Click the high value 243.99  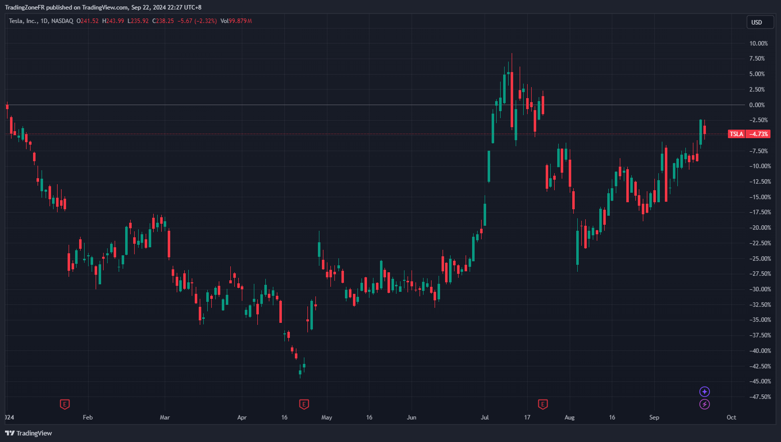tap(115, 21)
